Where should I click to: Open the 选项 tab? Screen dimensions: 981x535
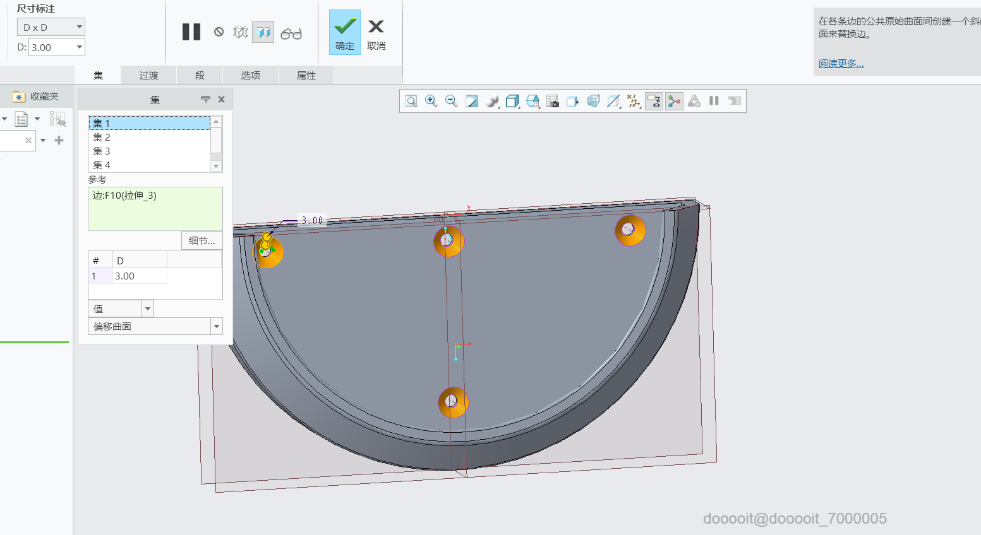(x=250, y=75)
